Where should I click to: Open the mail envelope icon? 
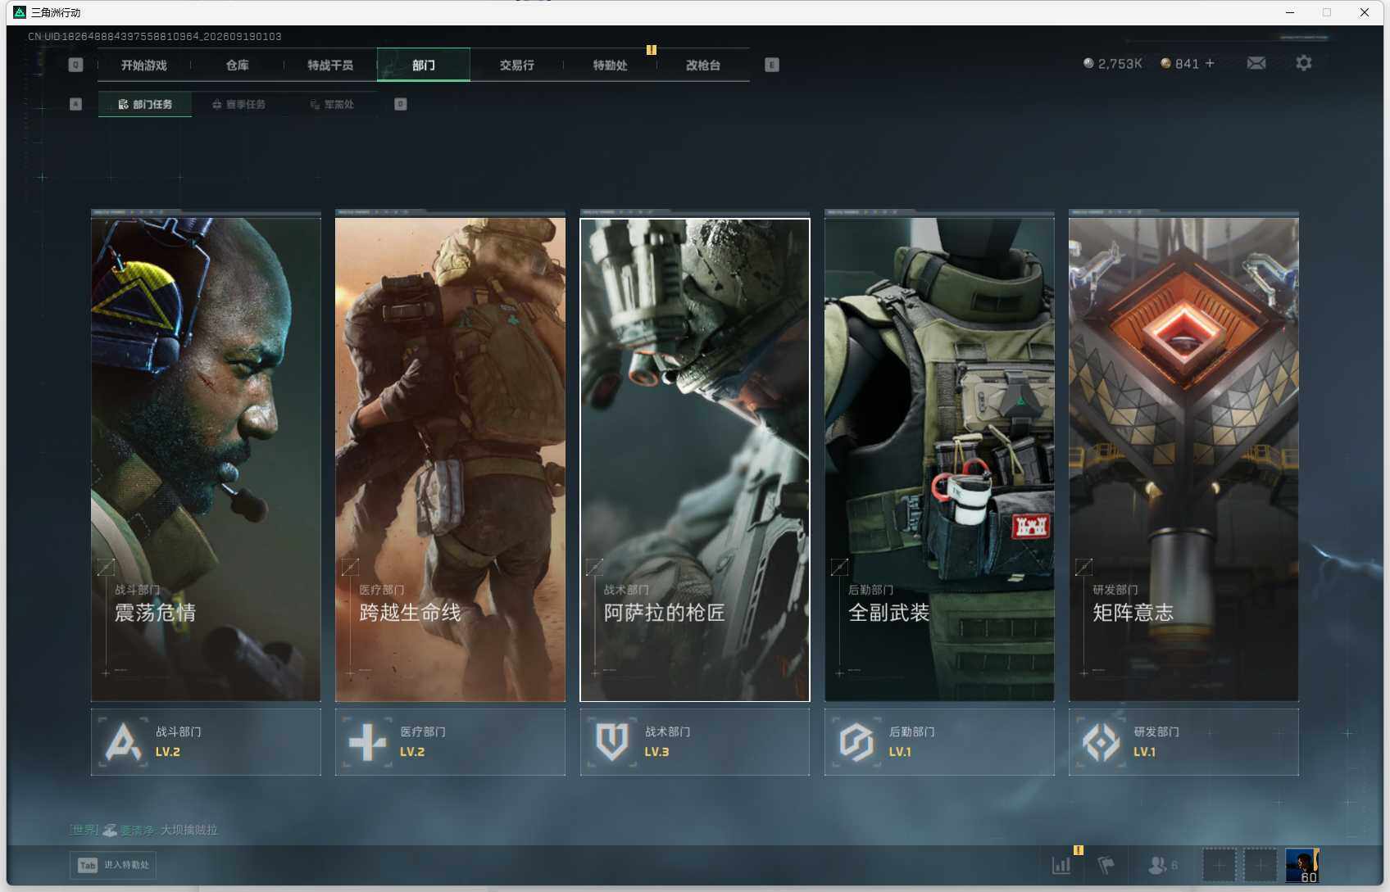pos(1256,63)
